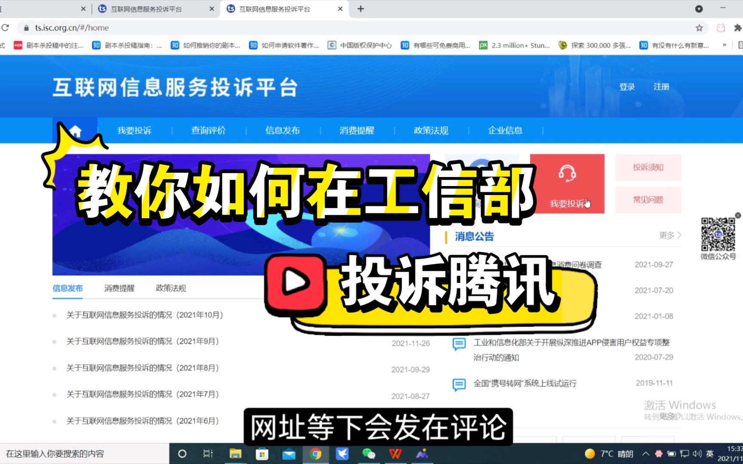Open bookmark 如何申请软件著作...
This screenshot has height=464, width=743.
pyautogui.click(x=284, y=46)
